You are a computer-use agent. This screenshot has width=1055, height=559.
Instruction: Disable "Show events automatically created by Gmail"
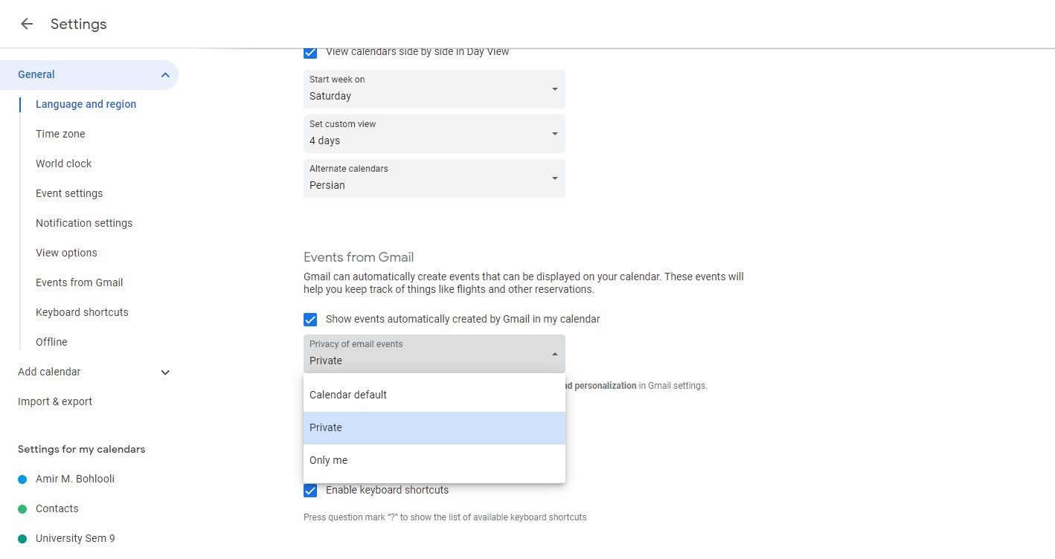point(310,319)
